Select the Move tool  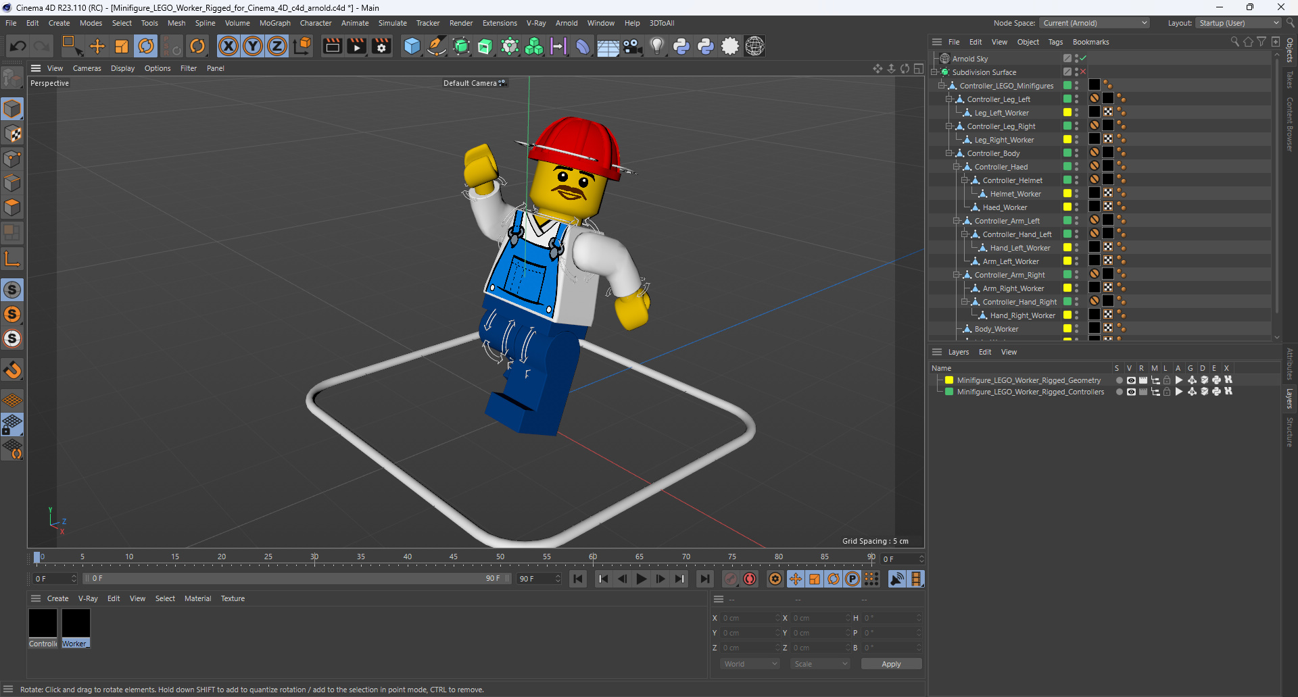97,46
